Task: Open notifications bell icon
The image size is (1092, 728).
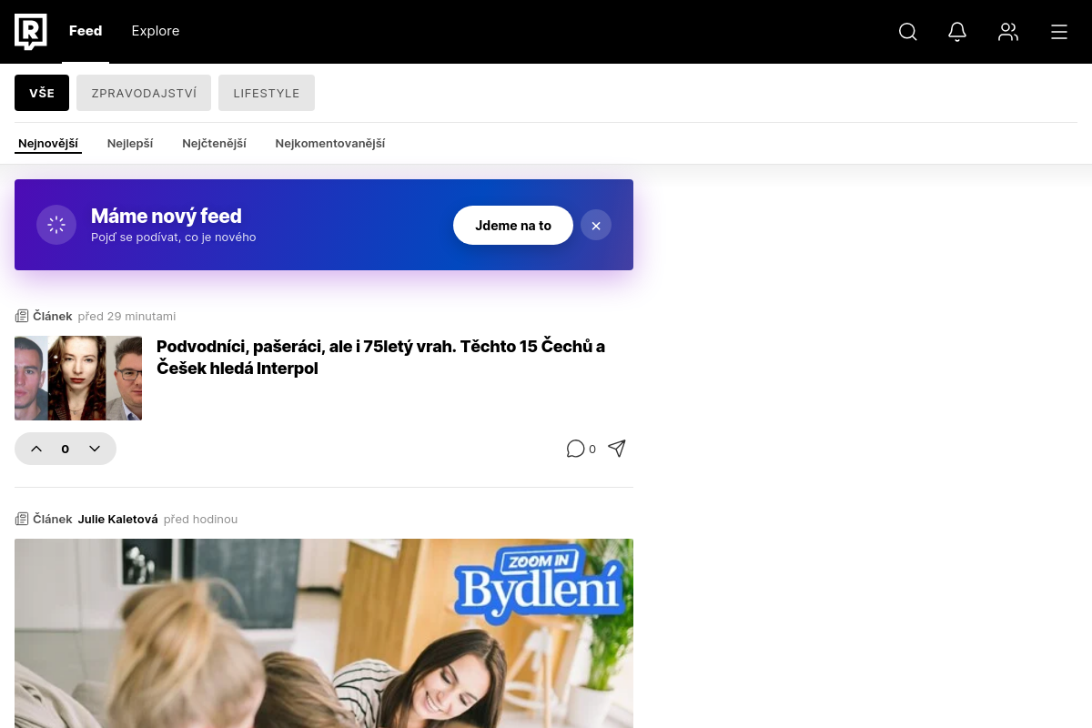Action: [x=957, y=32]
